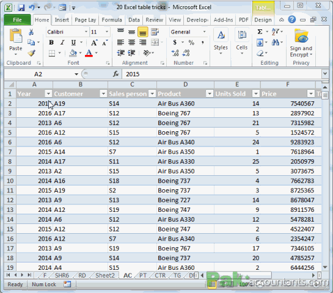The width and height of the screenshot is (333, 293).
Task: Toggle the bottom align button
Action: pos(143,32)
